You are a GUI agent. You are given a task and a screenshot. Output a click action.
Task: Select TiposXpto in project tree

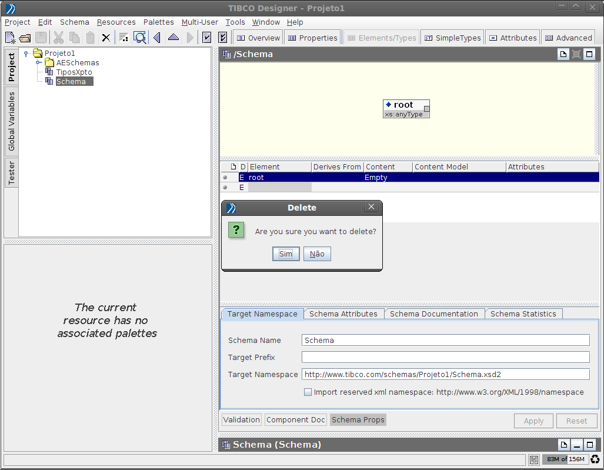click(x=74, y=72)
